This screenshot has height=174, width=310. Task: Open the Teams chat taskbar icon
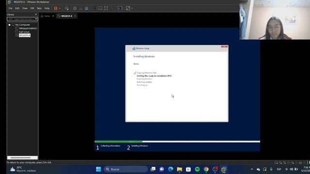pos(161,169)
